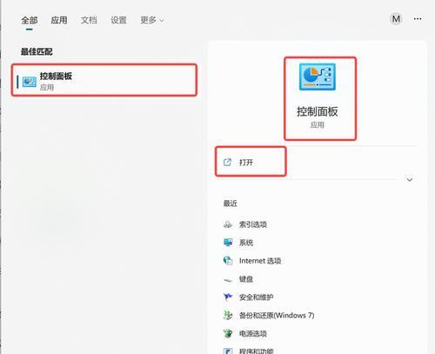This screenshot has height=354, width=435.
Task: Click the Internet 选项 globe icon
Action: pyautogui.click(x=228, y=261)
